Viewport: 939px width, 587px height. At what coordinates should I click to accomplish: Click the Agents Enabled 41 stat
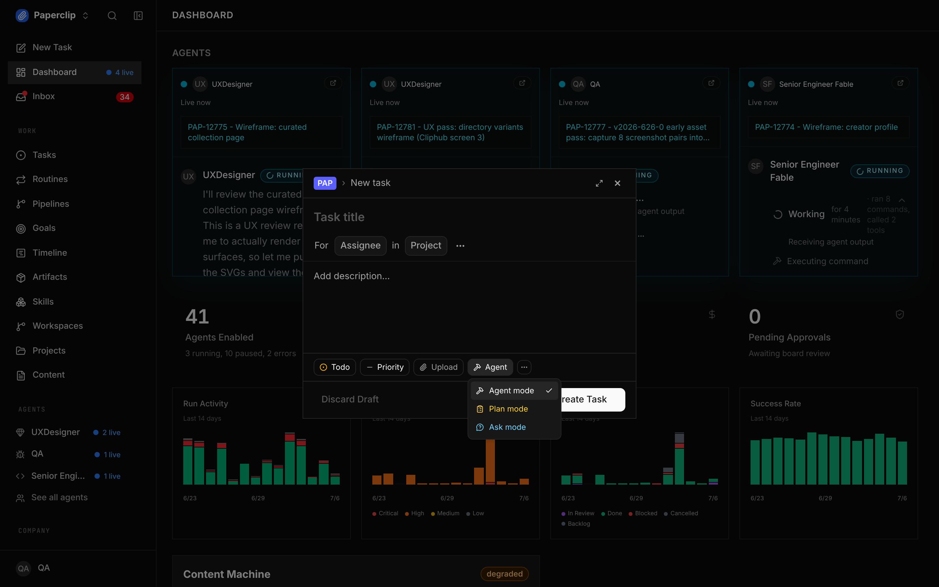point(197,316)
